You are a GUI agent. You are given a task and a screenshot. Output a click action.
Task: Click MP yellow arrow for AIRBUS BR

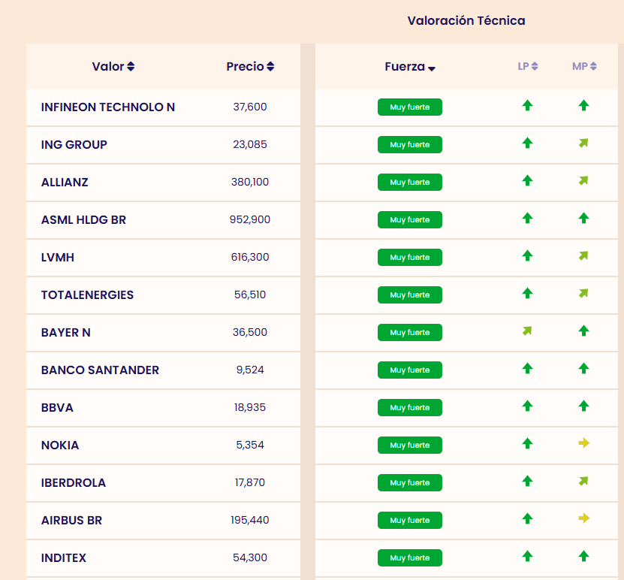point(583,519)
